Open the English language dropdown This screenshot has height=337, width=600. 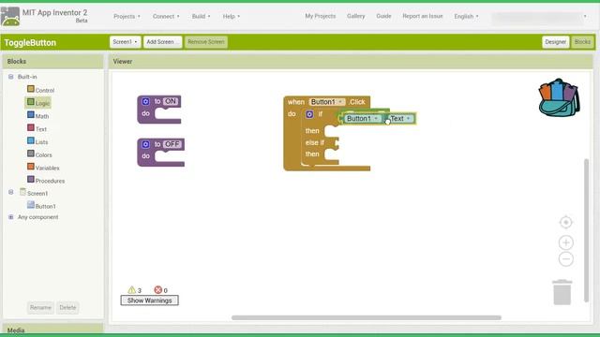click(466, 17)
